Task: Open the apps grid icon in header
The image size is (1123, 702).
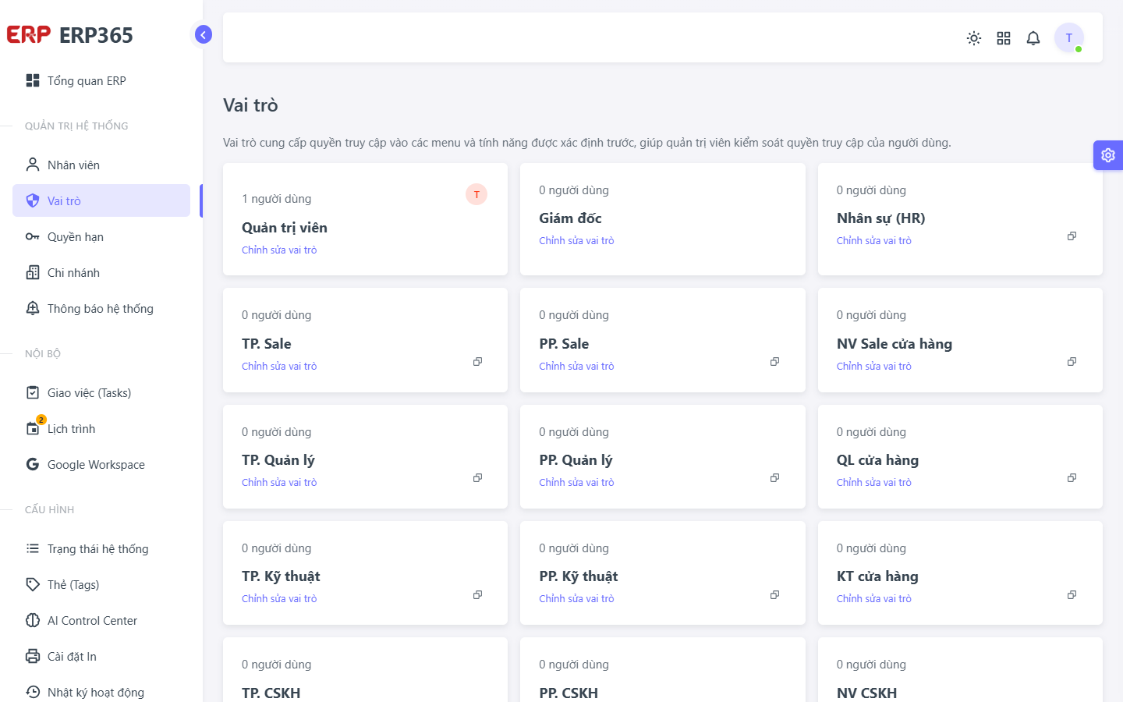Action: (1004, 38)
